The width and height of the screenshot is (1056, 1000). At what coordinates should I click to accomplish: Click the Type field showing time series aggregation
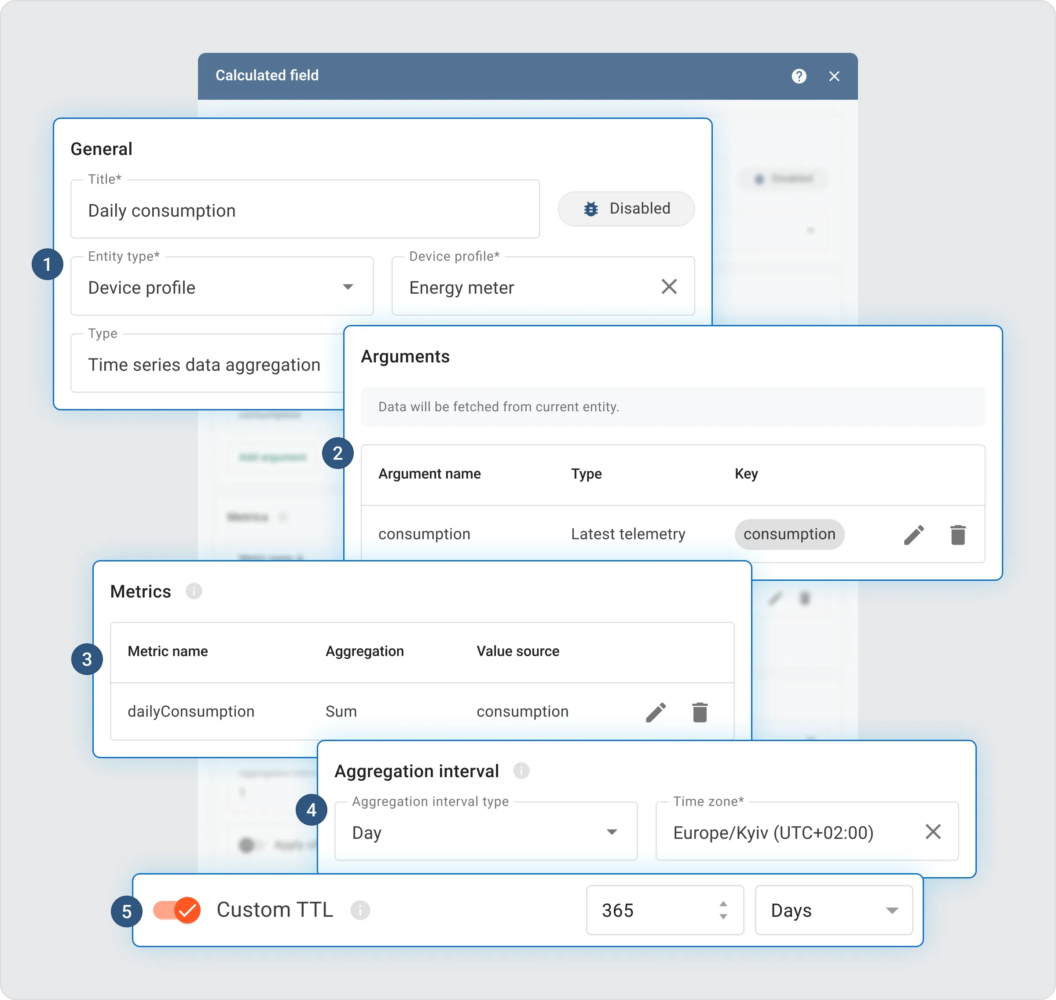[205, 365]
